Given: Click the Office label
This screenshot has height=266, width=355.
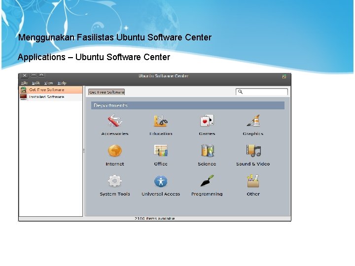Looking at the screenshot, I should click(x=161, y=164).
